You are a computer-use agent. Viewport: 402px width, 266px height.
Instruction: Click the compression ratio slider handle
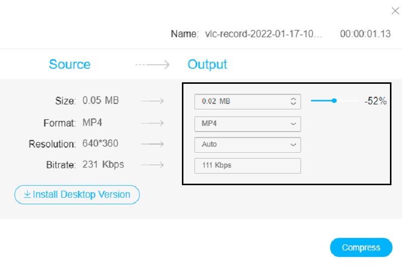pos(334,101)
